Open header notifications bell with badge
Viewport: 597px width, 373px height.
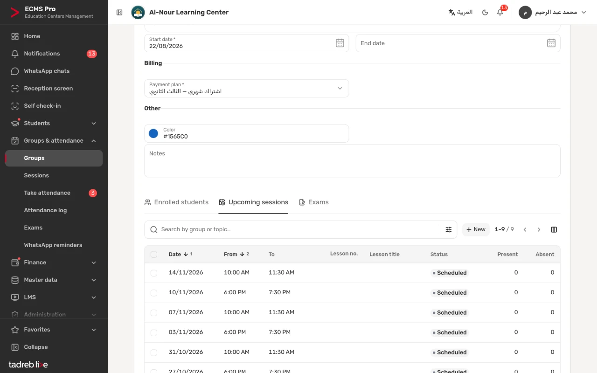(500, 13)
